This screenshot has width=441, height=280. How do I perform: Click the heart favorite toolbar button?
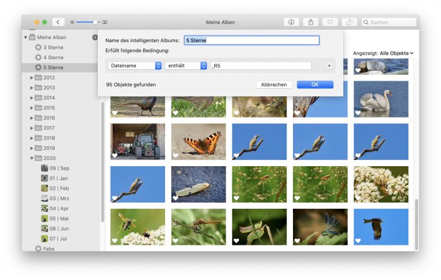[x=330, y=22]
